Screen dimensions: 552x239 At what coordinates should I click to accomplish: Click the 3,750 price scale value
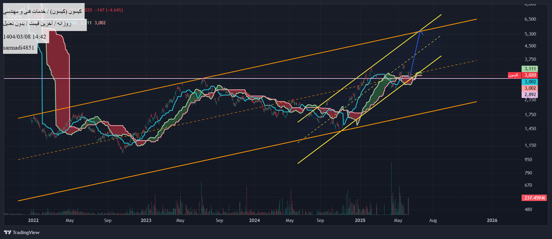coord(530,59)
